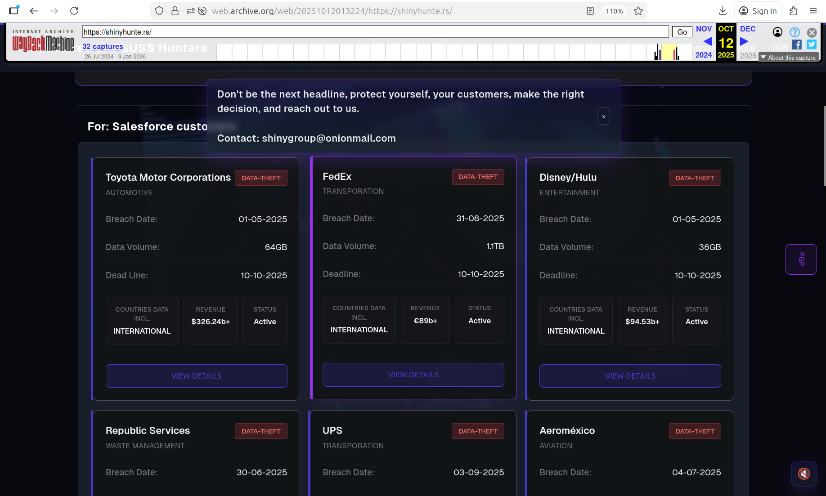Screen dimensions: 826x496
Task: Open the browser hamburger menu
Action: tap(813, 11)
